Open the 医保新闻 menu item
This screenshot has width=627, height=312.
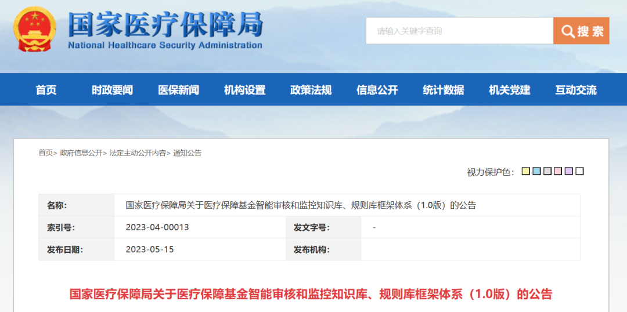178,90
